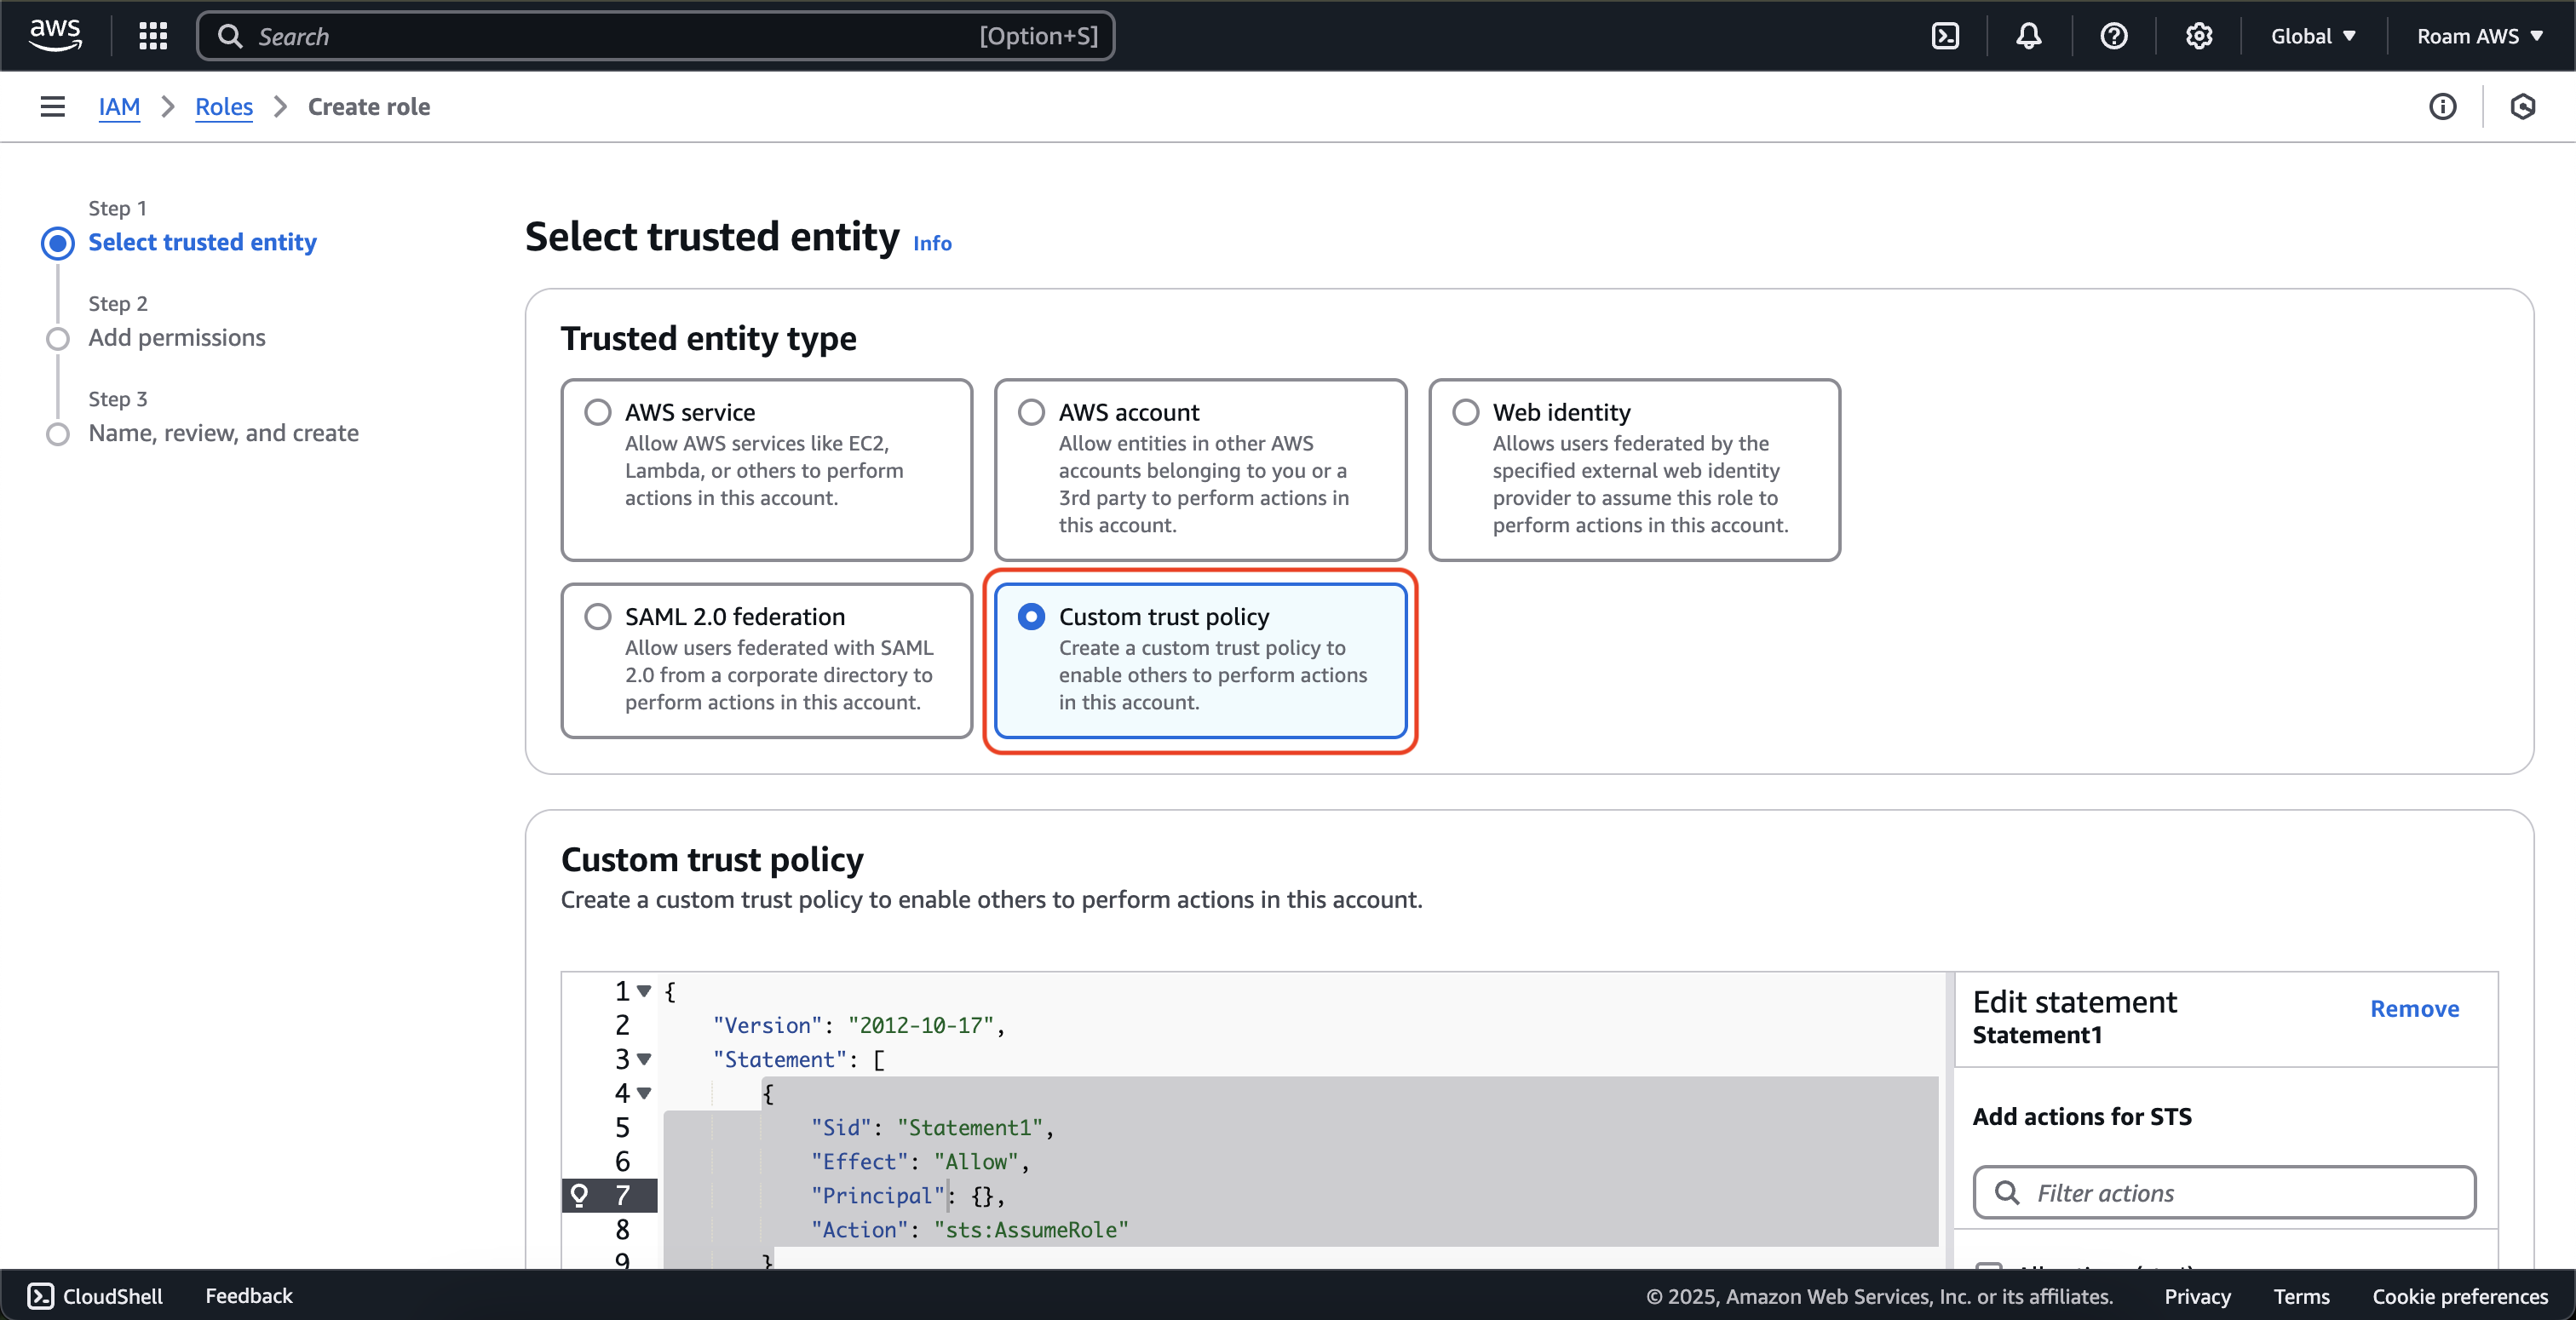Select the Web identity radio option
The width and height of the screenshot is (2576, 1320).
(x=1465, y=412)
